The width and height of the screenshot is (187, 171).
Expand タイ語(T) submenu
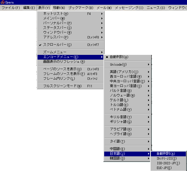coord(127,142)
